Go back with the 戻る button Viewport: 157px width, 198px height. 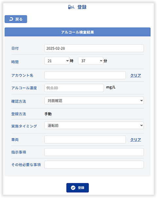pyautogui.click(x=16, y=19)
